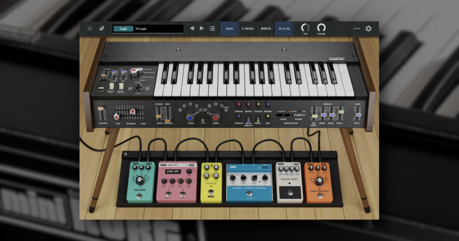Click the Volume knob in the top bar
This screenshot has width=459, height=241.
(321, 28)
